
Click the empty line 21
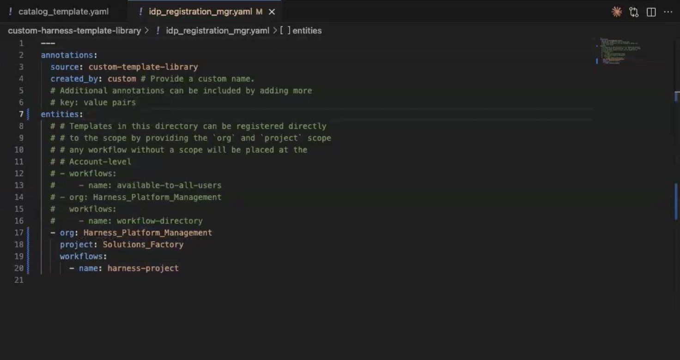(185, 280)
